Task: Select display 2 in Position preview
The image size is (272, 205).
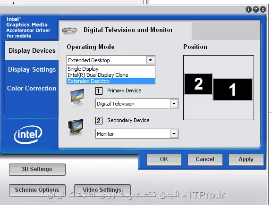Action: 198,84
